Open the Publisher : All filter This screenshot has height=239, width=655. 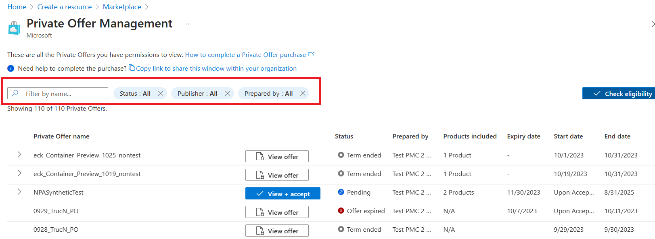(x=197, y=93)
